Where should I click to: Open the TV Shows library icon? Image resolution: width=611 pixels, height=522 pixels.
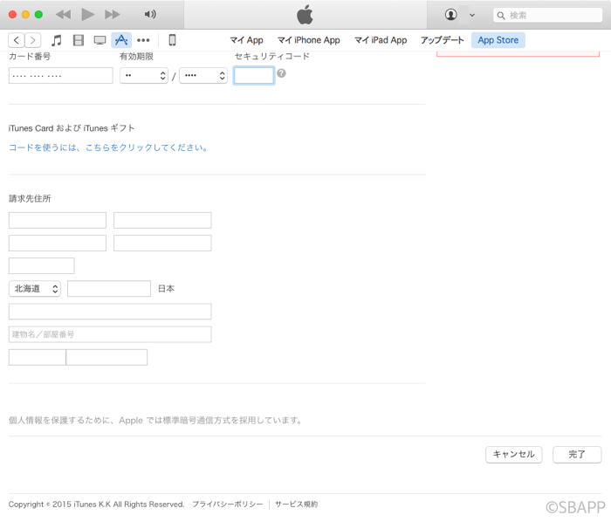(x=100, y=40)
